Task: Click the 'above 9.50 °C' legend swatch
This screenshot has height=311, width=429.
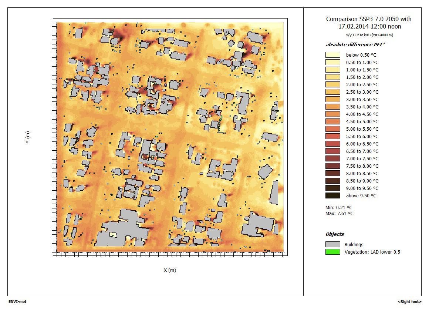Action: tap(333, 195)
